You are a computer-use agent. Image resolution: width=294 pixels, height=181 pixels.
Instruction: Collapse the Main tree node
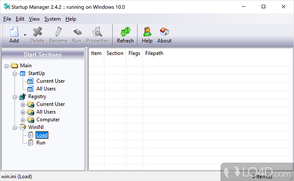pos(7,66)
